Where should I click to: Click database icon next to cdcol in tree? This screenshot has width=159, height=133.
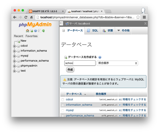[x=18, y=46]
